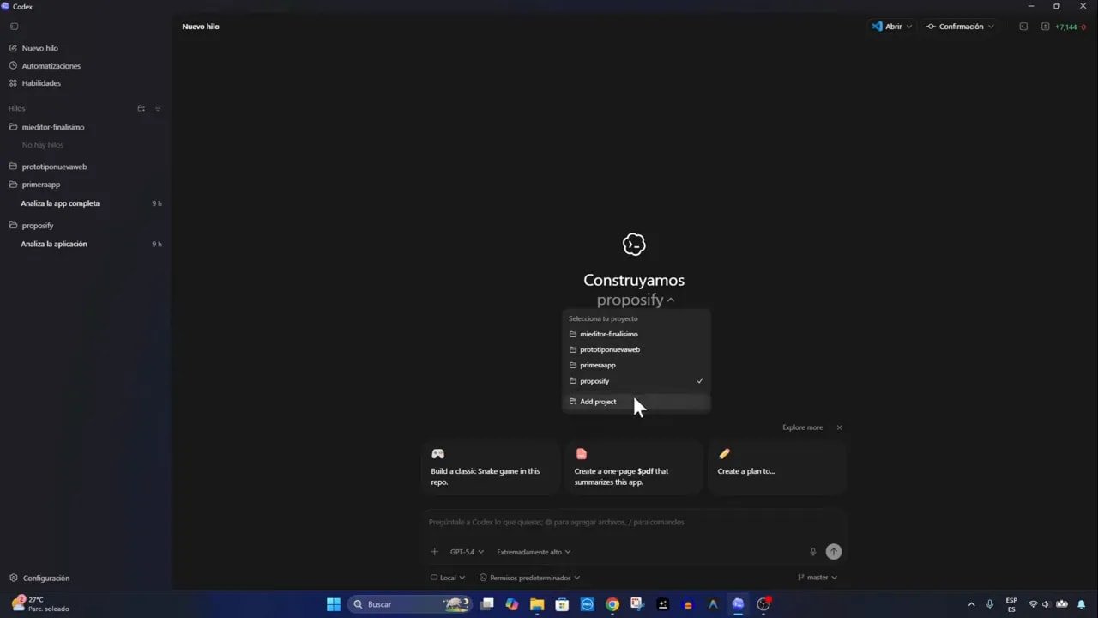
Task: Click the send message arrow button
Action: [x=833, y=552]
